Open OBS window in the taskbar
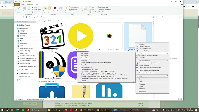 coord(137,110)
